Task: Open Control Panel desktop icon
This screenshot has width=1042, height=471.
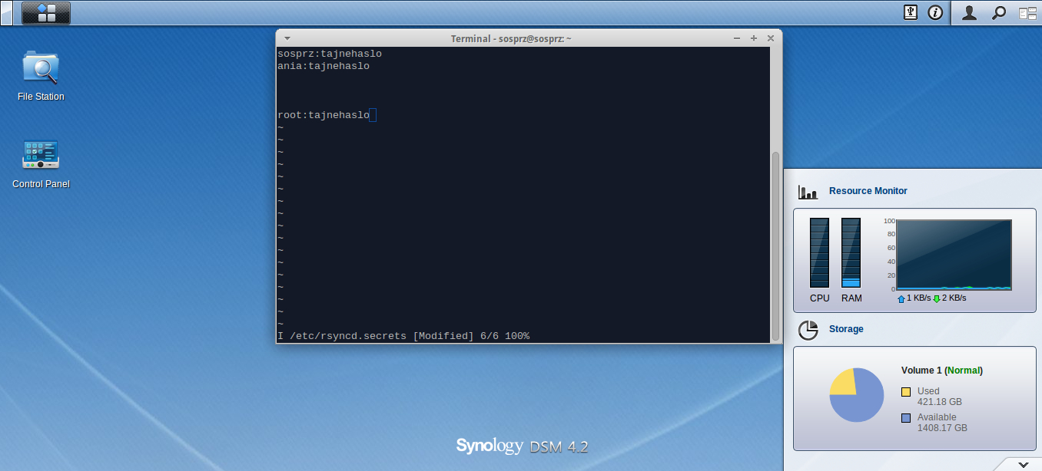Action: click(x=41, y=163)
